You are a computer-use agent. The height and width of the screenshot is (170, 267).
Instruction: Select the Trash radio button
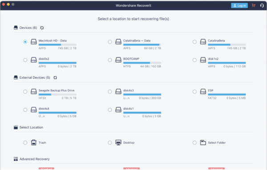point(25,142)
